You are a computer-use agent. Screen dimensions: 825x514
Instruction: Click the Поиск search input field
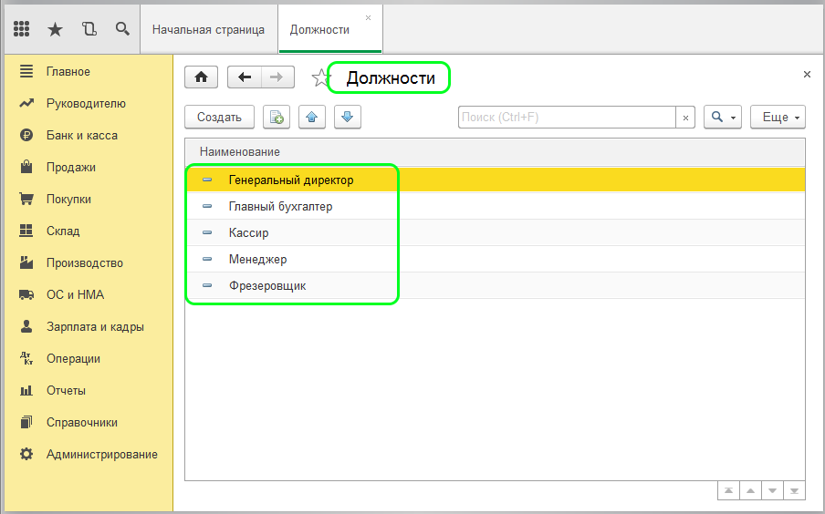coord(566,117)
